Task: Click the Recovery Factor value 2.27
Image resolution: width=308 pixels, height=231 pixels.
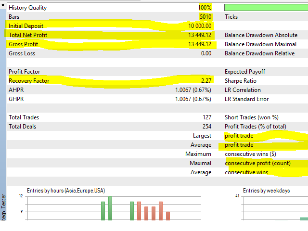Action: point(206,81)
